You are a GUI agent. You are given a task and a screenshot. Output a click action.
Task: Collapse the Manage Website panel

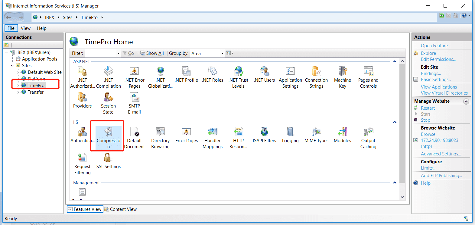(x=466, y=102)
